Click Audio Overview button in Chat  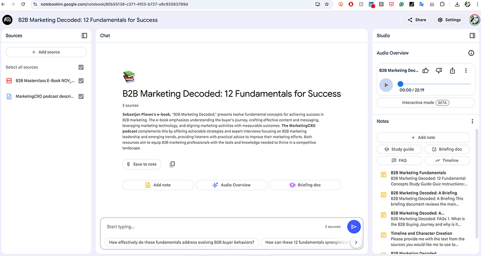click(x=232, y=185)
